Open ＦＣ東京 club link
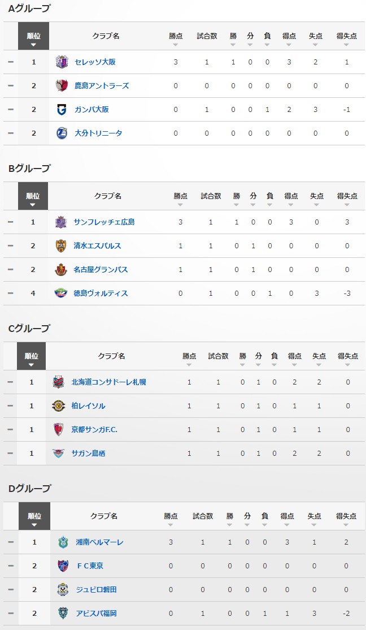Viewport: 366px width, 630px height. 90,566
